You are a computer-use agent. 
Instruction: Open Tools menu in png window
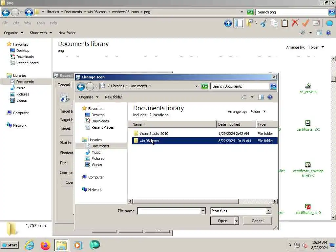pyautogui.click(x=40, y=23)
